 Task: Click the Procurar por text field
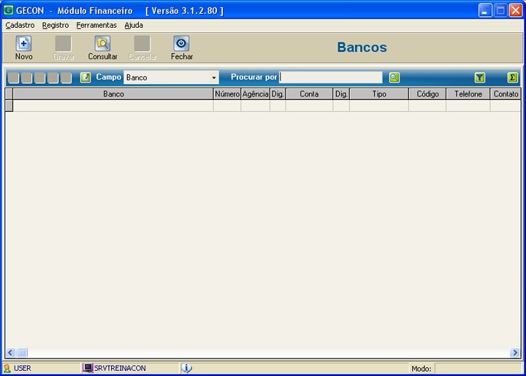click(331, 77)
